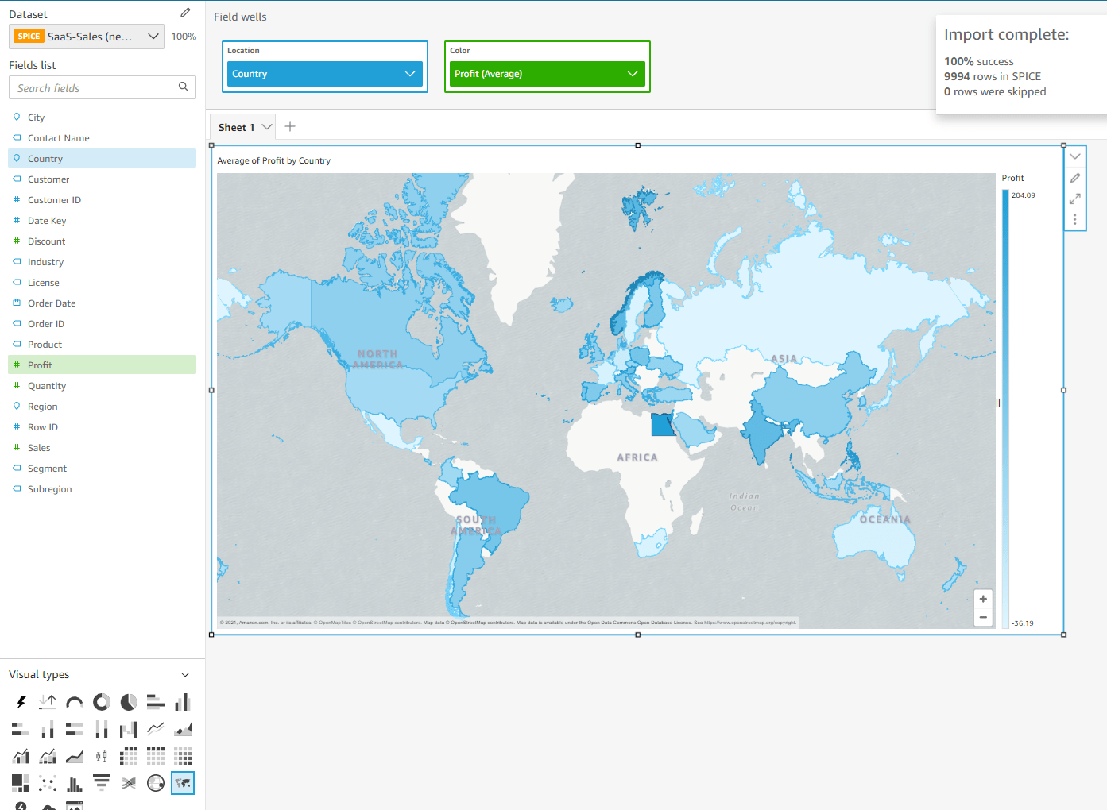Select the donut chart visual type
The image size is (1107, 810).
[x=101, y=702]
